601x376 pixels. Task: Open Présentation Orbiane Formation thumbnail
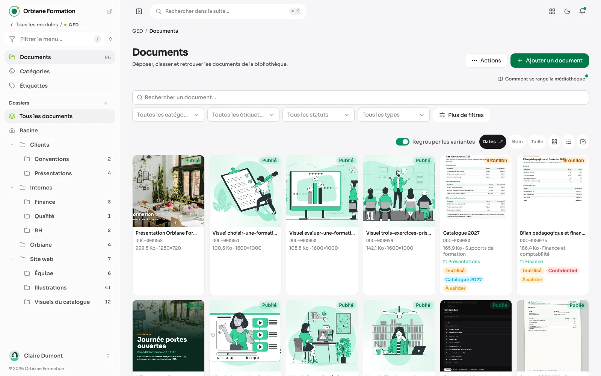[168, 191]
